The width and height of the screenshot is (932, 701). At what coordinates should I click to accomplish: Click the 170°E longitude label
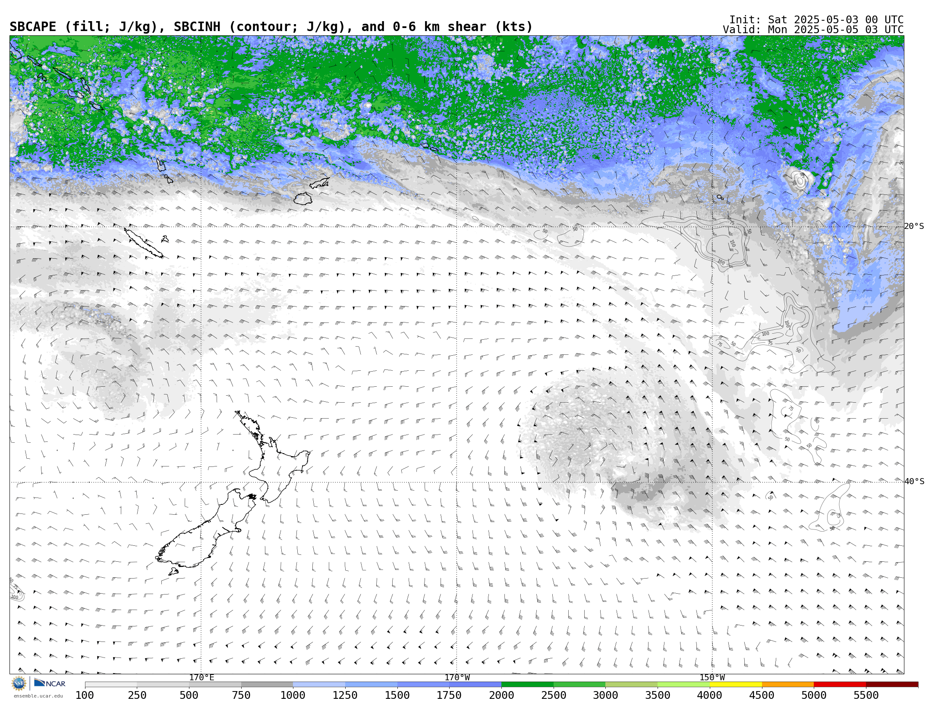[x=202, y=677]
